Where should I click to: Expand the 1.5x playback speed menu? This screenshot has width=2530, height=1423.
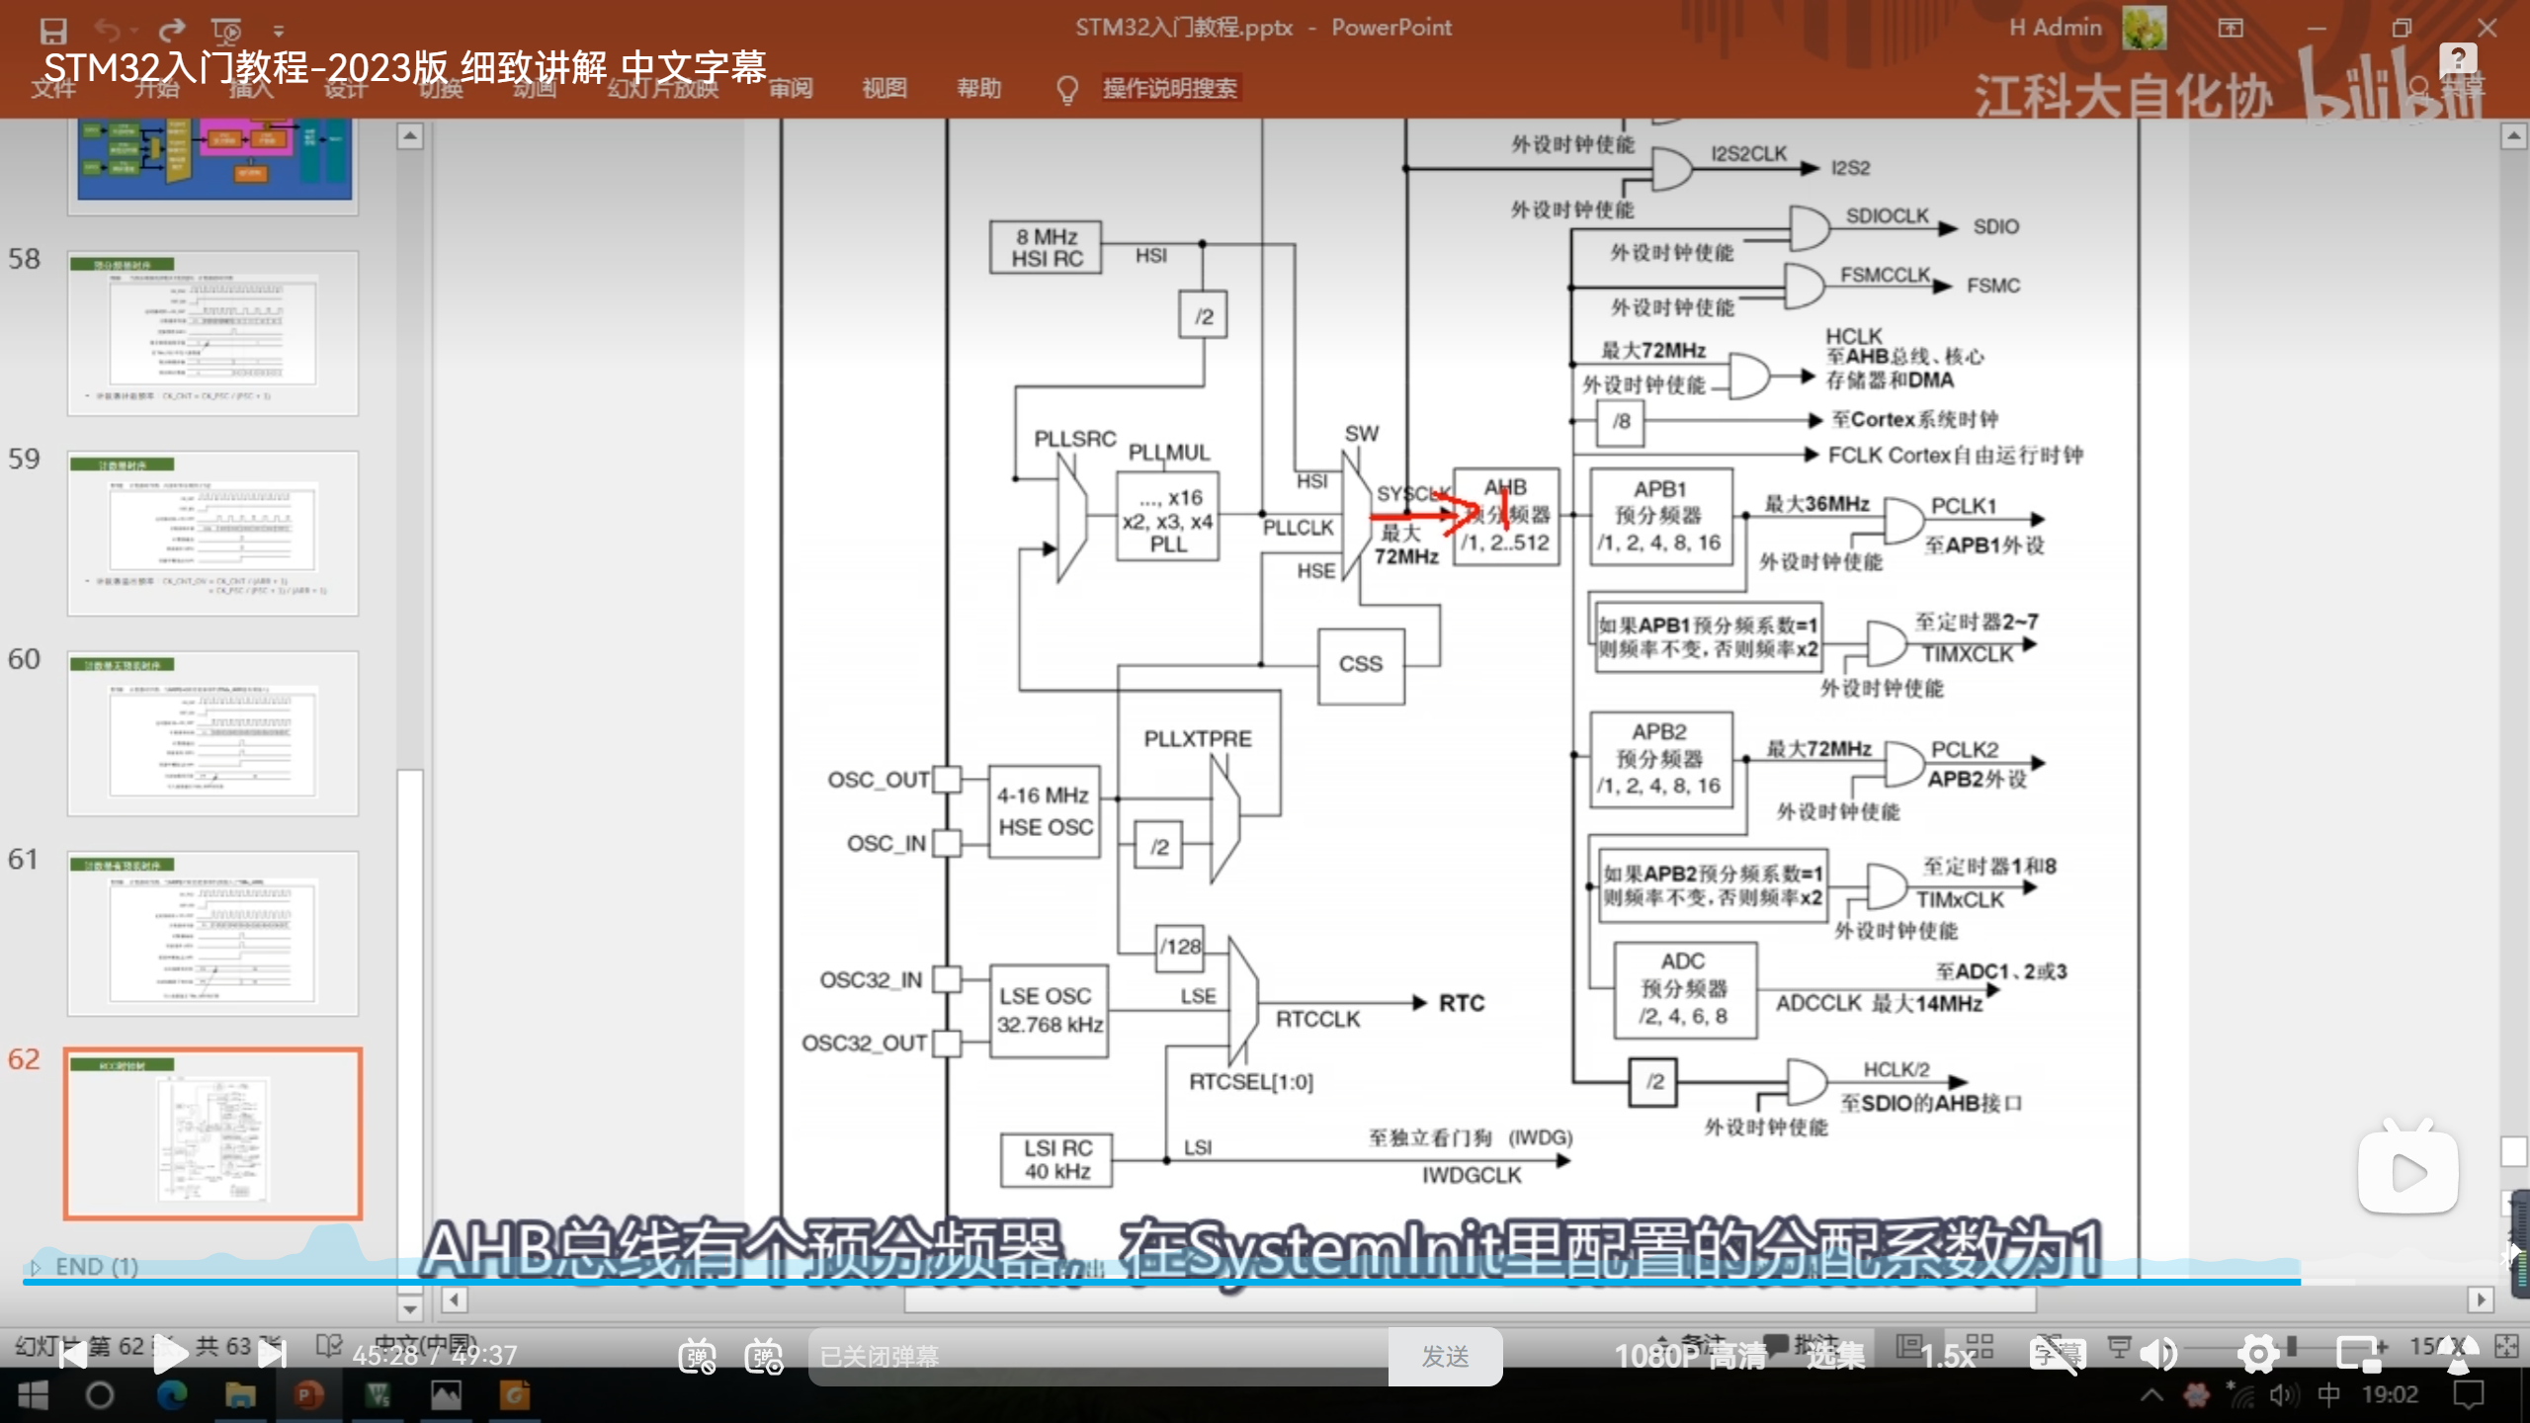coord(1947,1356)
